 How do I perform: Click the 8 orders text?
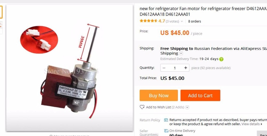194,21
